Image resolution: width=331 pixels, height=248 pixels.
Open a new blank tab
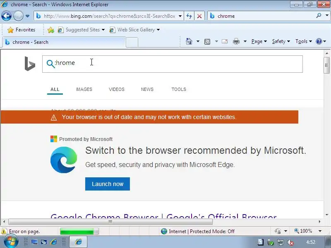132,43
